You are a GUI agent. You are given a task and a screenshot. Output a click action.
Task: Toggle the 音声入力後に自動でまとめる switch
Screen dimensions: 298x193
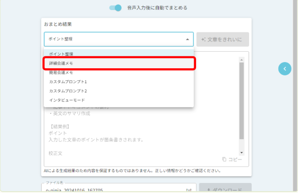tap(115, 8)
